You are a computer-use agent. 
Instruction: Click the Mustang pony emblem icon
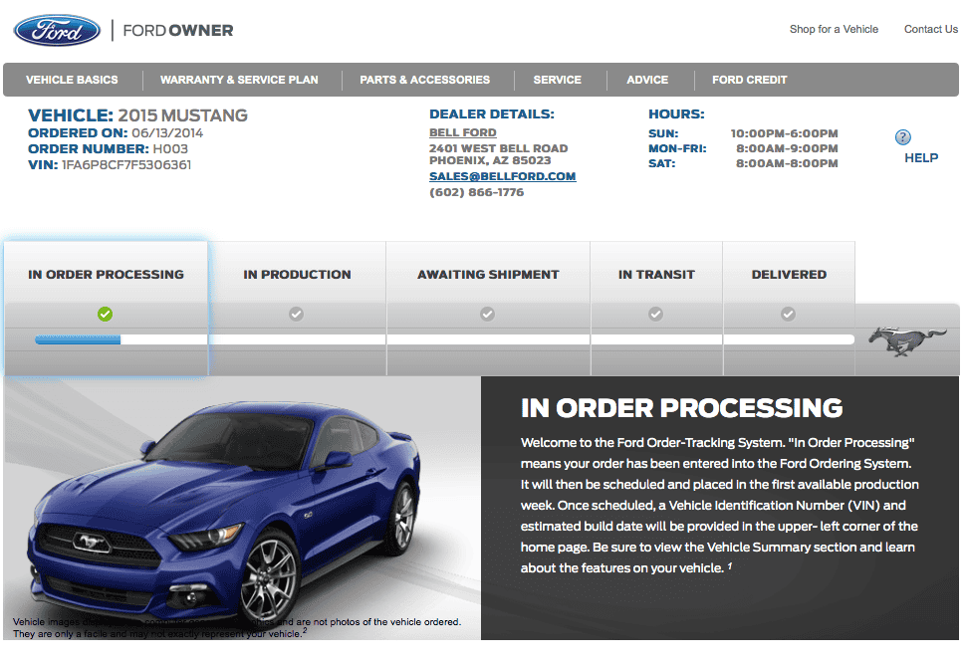[x=906, y=340]
